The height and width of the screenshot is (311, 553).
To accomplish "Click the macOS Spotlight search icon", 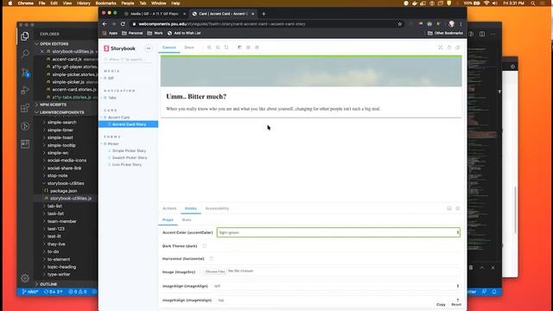I will 533,3.
